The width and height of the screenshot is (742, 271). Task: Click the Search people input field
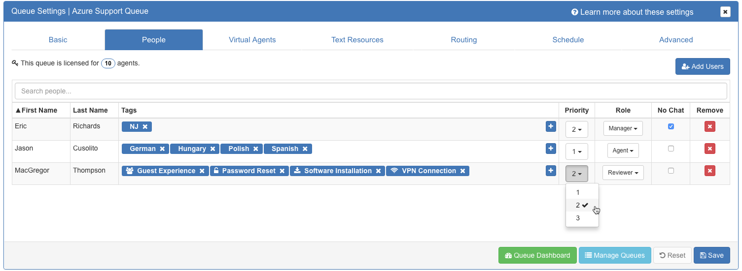pos(371,91)
